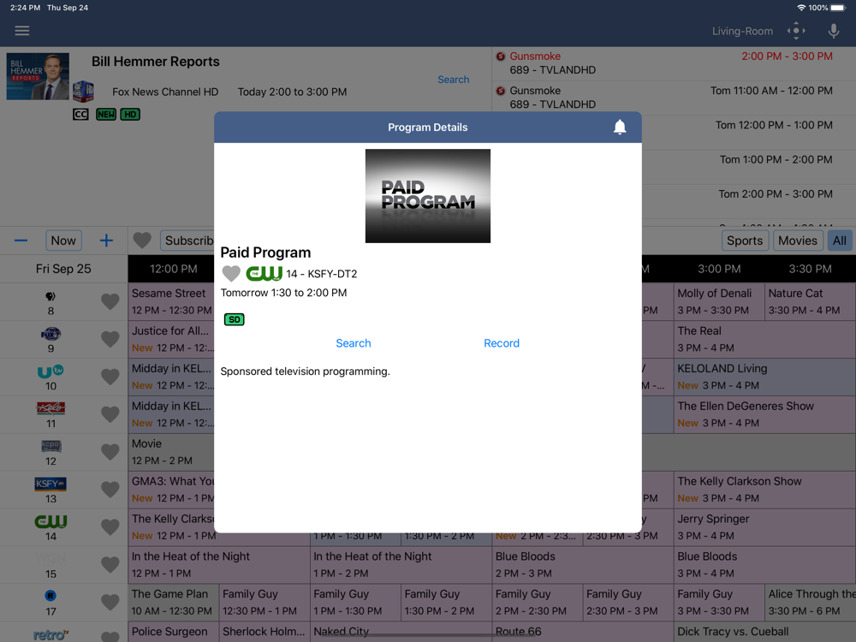Click Search link next to Bill Hemmer Reports
This screenshot has width=856, height=642.
point(453,80)
